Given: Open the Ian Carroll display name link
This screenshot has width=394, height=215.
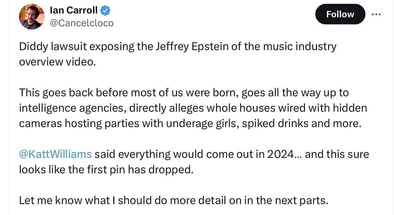Looking at the screenshot, I should click(74, 10).
